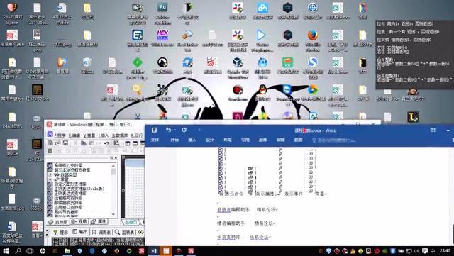This screenshot has width=454, height=256.
Task: Click the Copy icon in 易语言 toolbar
Action: (84, 143)
